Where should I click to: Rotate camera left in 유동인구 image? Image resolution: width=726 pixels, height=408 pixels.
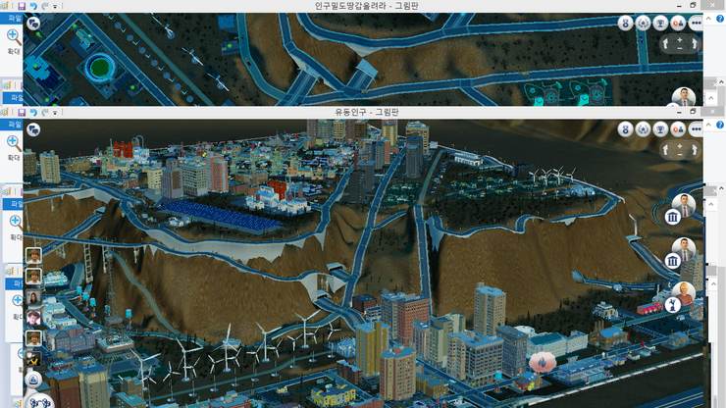[666, 150]
